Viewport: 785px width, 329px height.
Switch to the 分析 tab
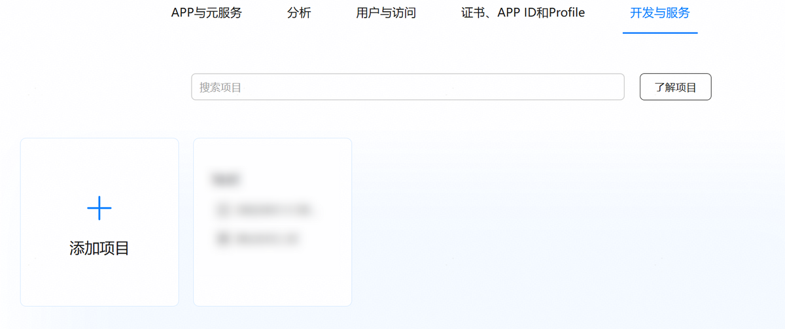[x=299, y=13]
